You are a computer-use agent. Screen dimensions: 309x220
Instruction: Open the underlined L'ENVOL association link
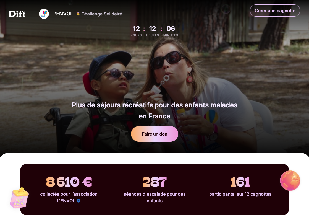[x=66, y=201]
